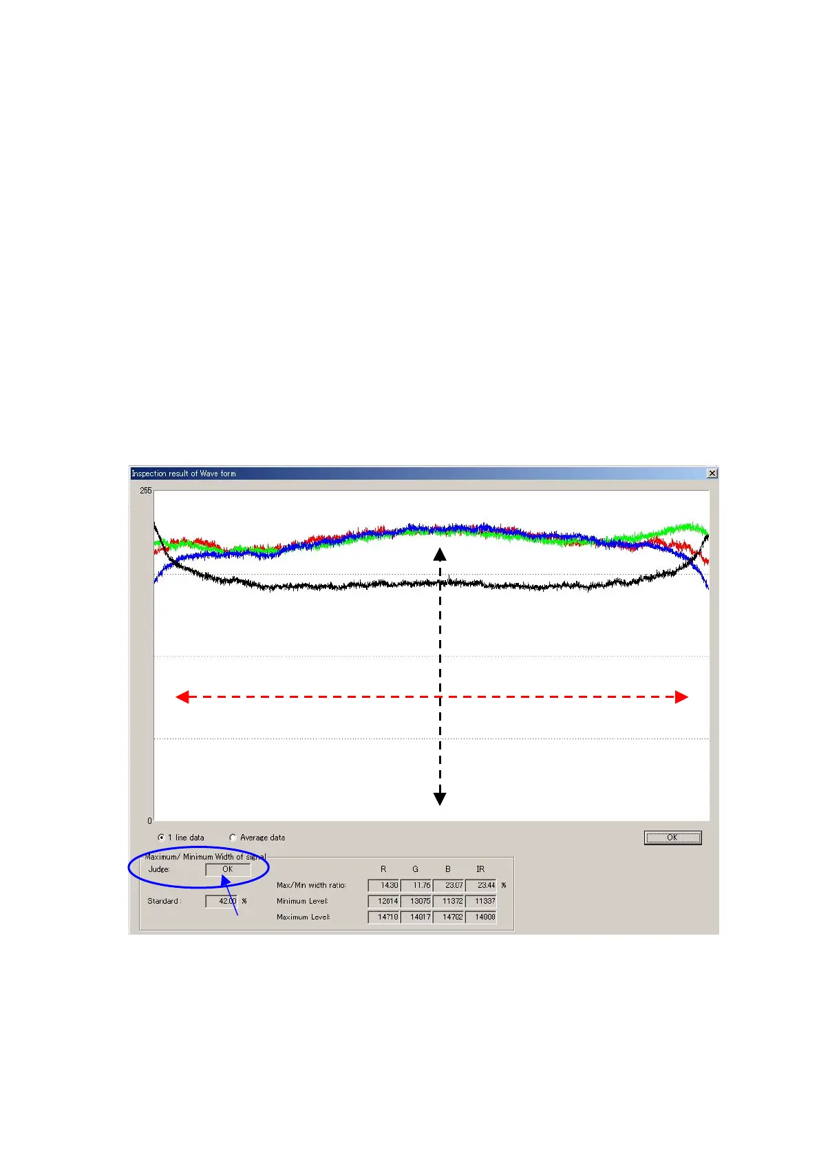819x1159 pixels.
Task: Select the Average data radio button
Action: [x=233, y=838]
